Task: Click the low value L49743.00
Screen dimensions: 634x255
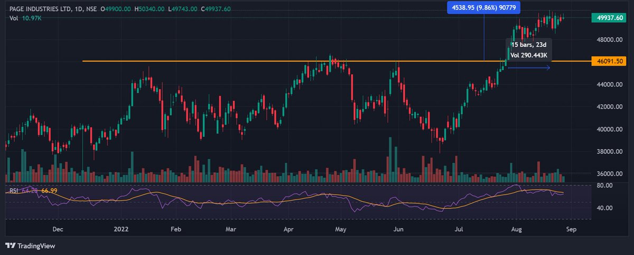Action: coord(183,8)
